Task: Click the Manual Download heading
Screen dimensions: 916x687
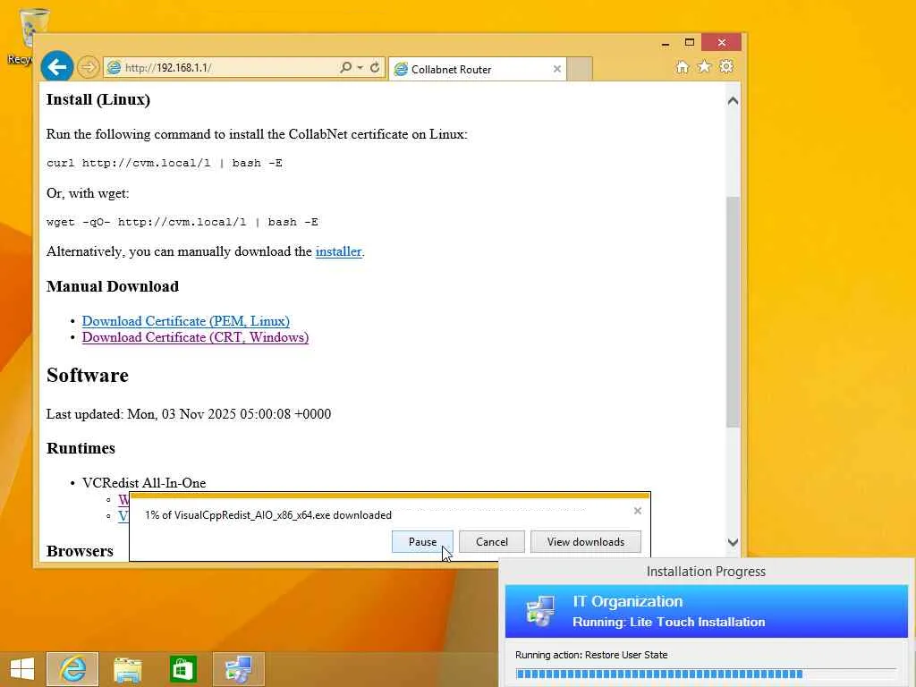Action: click(113, 286)
